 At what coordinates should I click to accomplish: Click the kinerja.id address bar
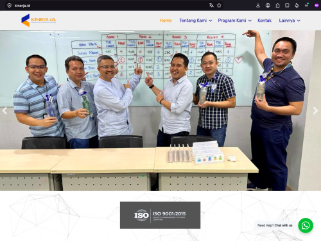[x=114, y=6]
